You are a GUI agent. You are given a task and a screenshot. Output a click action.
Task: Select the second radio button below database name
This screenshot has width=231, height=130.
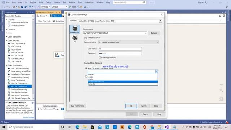tap(86, 77)
